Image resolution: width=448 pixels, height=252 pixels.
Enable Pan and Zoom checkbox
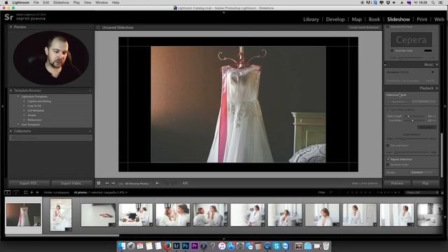coord(388,146)
